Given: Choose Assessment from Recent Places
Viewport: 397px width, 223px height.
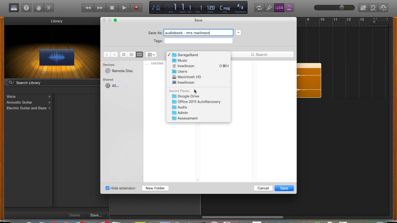Looking at the screenshot, I should pos(198,118).
